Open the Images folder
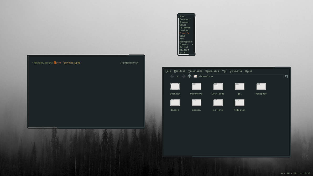This screenshot has width=313, height=176. click(x=175, y=103)
